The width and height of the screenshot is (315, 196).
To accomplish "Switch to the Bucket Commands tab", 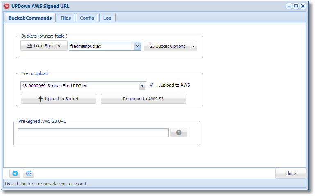I will 30,18.
